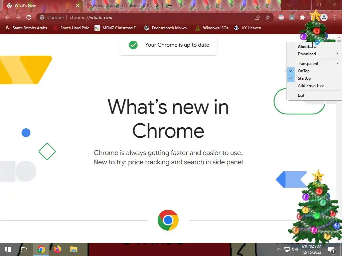Viewport: 342px width, 256px height.
Task: Go forward with the forward arrow
Action: (18, 17)
